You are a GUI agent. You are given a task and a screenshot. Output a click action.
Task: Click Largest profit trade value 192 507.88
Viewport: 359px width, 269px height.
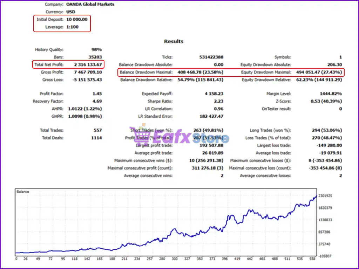coord(211,145)
